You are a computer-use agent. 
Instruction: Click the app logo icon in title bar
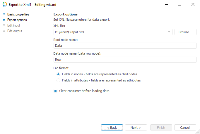tap(5, 5)
